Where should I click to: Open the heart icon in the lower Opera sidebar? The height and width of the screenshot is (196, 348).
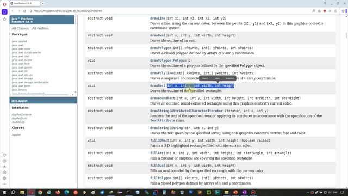[4, 155]
